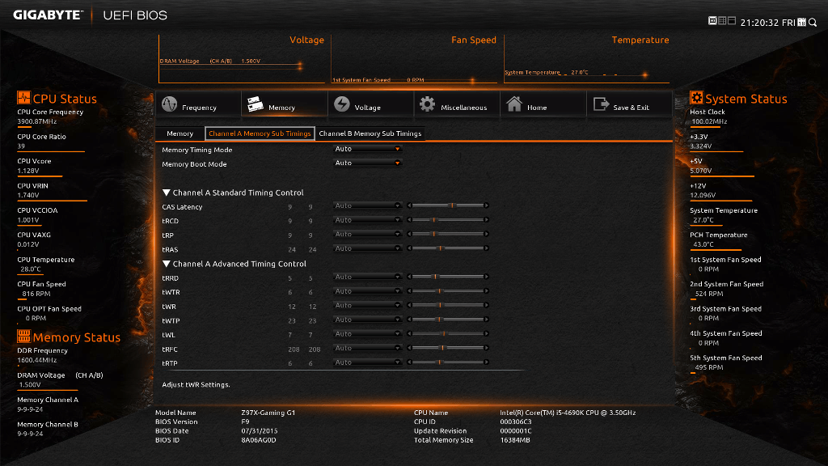Click the tRRD slider track

448,277
